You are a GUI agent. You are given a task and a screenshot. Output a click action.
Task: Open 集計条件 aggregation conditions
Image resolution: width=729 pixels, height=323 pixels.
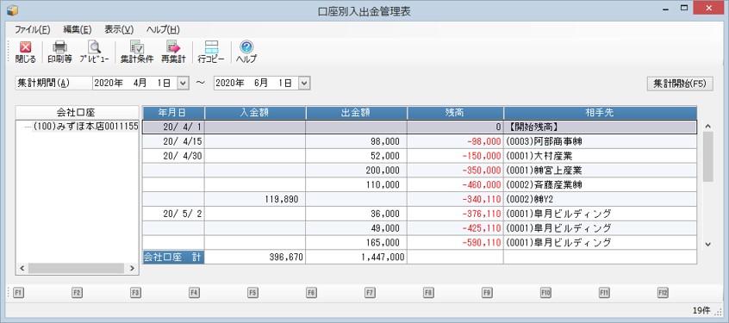click(x=137, y=52)
